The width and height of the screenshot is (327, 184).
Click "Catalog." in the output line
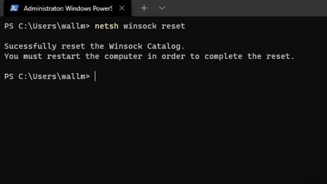(166, 46)
